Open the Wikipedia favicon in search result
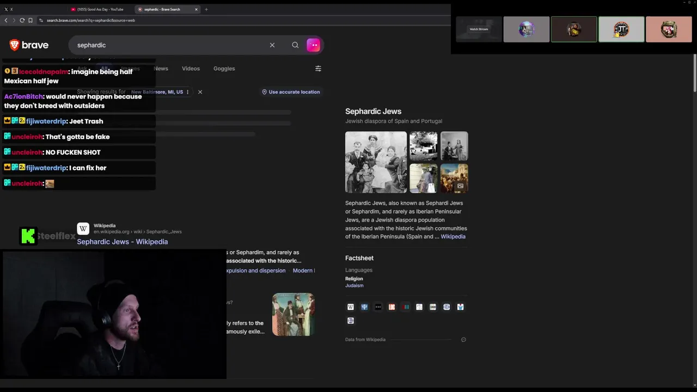This screenshot has height=392, width=697. (83, 229)
